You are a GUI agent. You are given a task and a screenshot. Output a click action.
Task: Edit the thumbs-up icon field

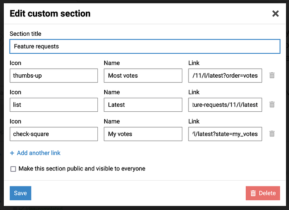[54, 76]
